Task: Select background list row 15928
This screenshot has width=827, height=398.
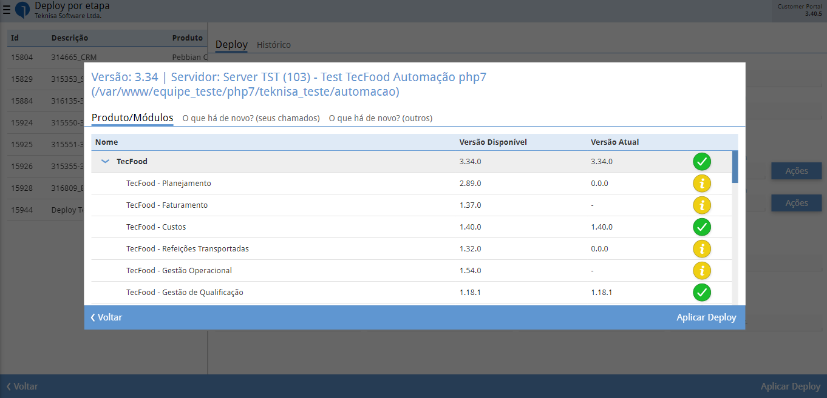Action: click(46, 188)
